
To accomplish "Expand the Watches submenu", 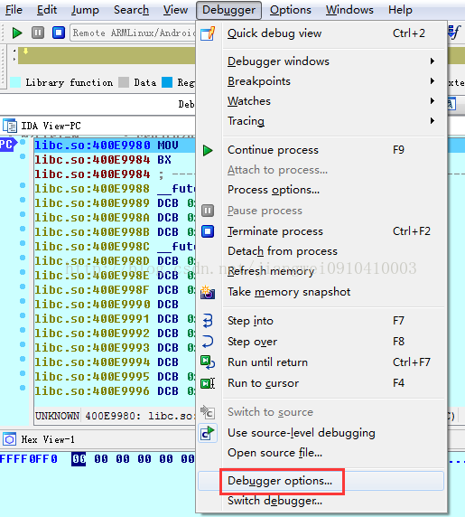I will [x=432, y=101].
